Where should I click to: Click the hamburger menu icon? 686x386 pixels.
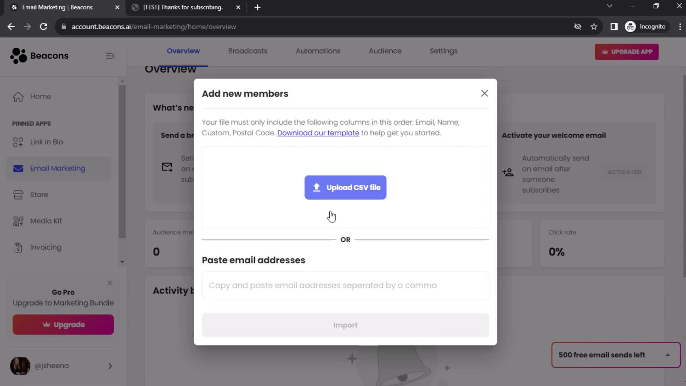point(110,56)
